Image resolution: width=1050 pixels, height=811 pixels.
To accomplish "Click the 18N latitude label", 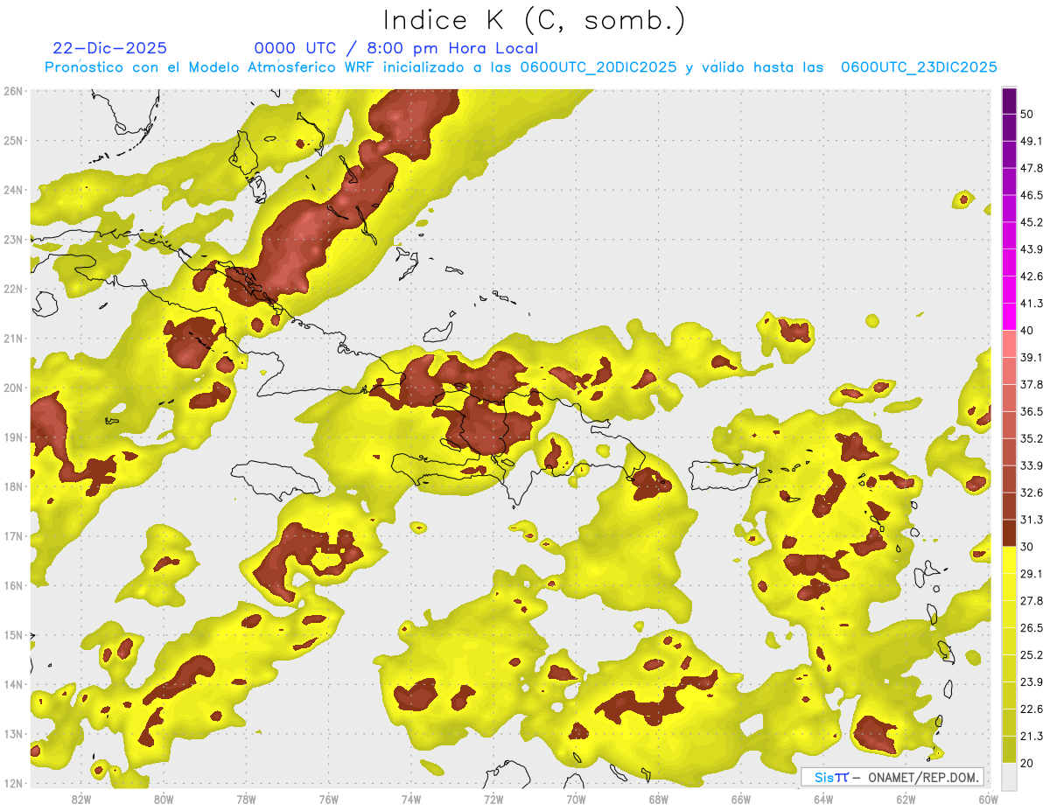I will (x=13, y=486).
